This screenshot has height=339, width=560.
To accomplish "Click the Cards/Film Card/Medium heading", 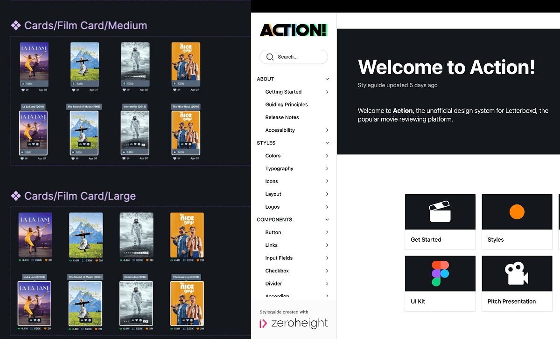I will [x=85, y=26].
